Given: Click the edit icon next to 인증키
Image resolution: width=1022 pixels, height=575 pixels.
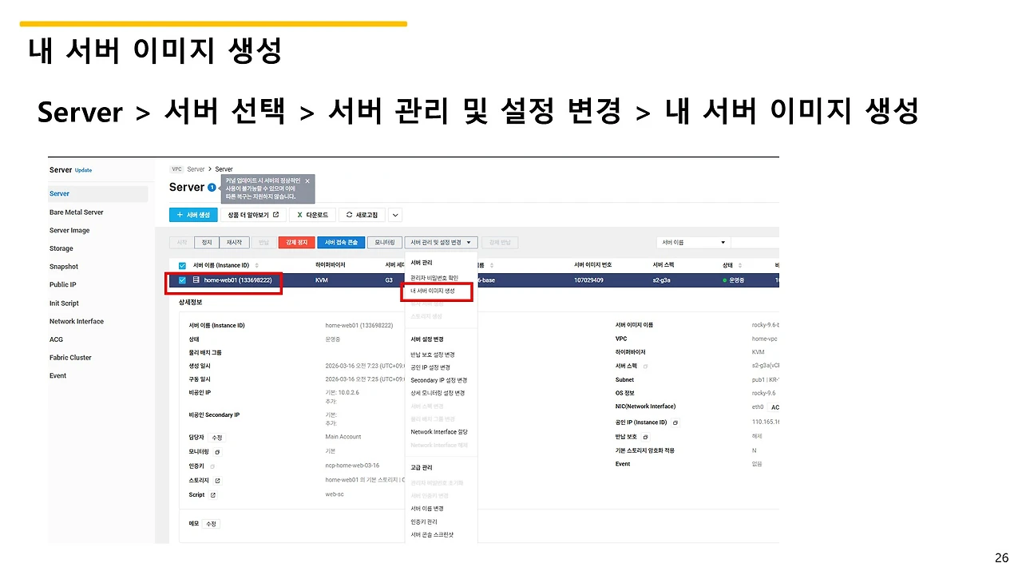Looking at the screenshot, I should (x=211, y=466).
